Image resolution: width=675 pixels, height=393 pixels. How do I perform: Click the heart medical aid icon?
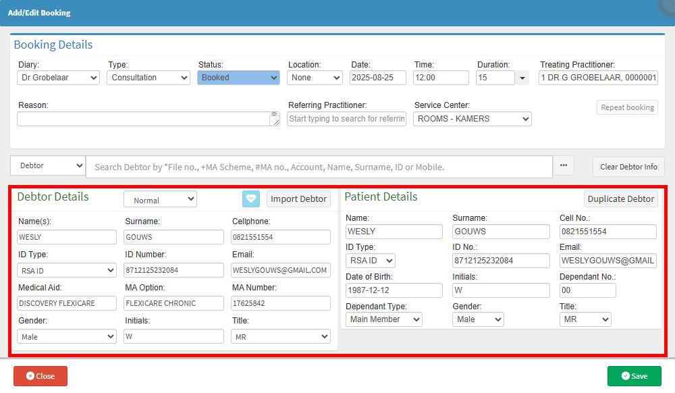251,199
